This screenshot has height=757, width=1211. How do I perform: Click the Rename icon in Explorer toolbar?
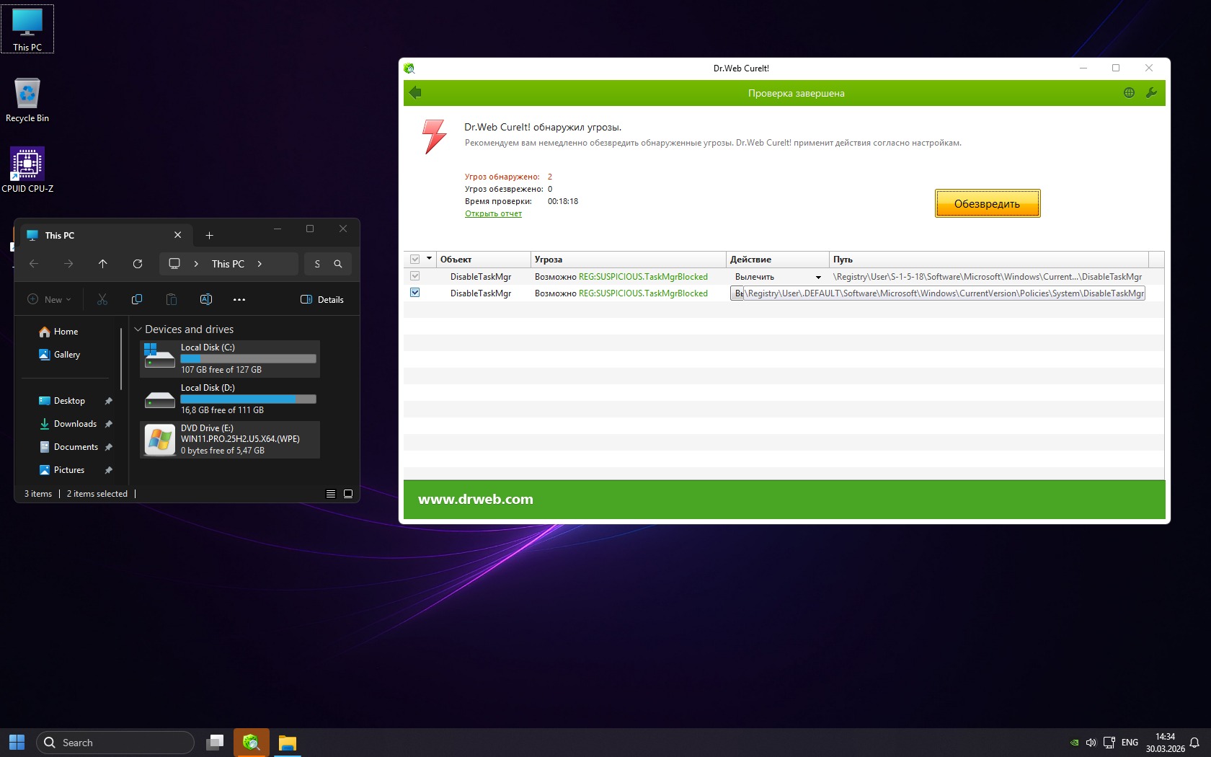pos(205,299)
